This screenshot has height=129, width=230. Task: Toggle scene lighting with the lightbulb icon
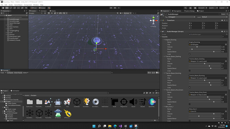click(x=49, y=13)
